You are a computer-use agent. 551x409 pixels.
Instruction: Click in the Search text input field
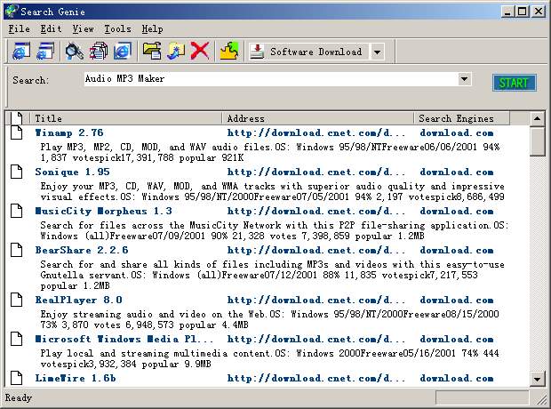coord(270,79)
